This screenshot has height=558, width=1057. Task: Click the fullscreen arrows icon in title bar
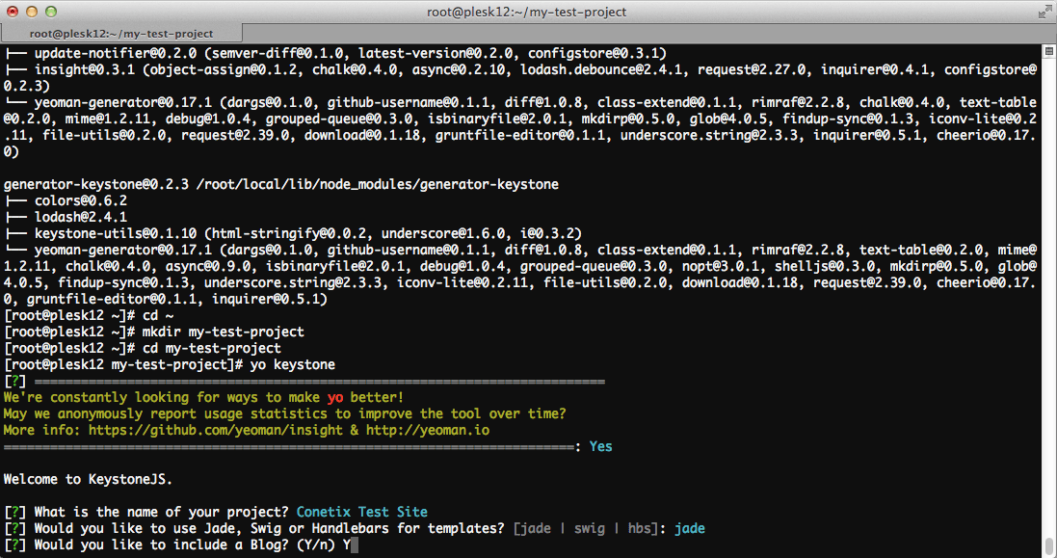click(x=1044, y=12)
